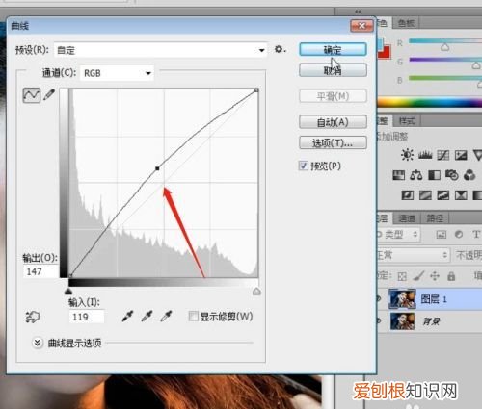Open the 选项(T)... options
This screenshot has height=409, width=482.
pyautogui.click(x=333, y=142)
